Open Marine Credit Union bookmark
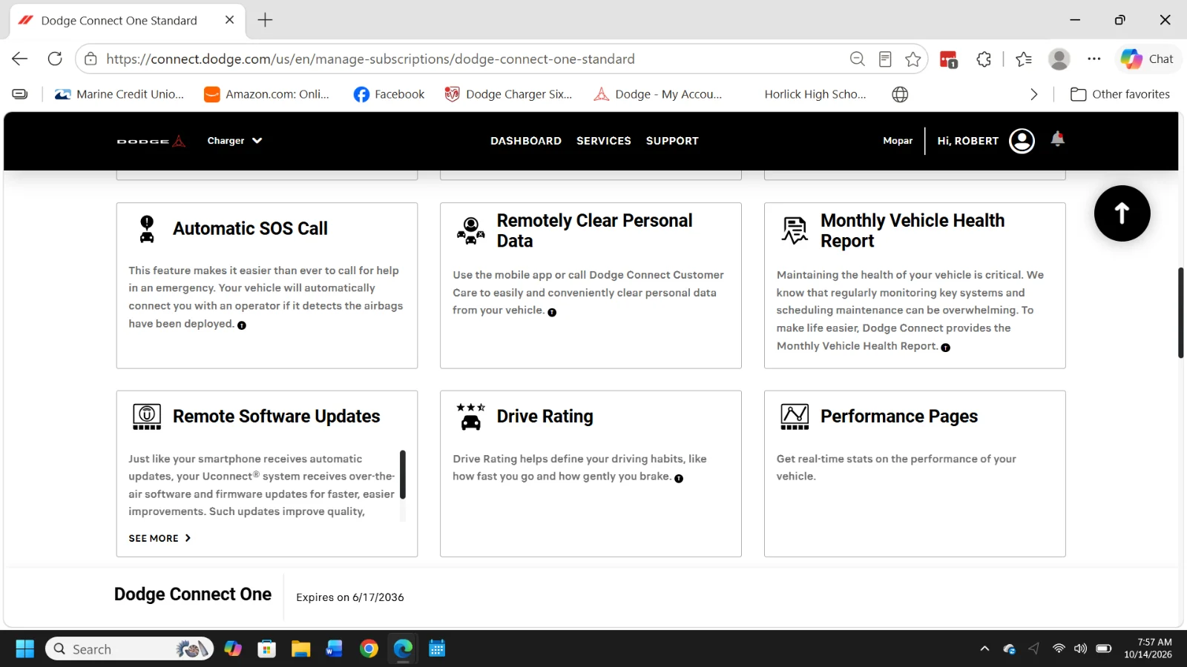Screen dimensions: 1187x667 coord(119,94)
